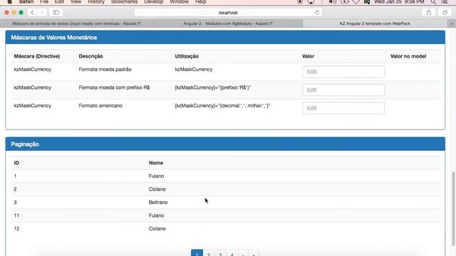Open the History menu

coord(96,1)
